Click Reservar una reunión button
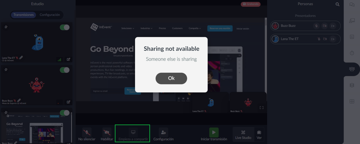Image resolution: width=360 pixels, height=144 pixels. (220, 28)
